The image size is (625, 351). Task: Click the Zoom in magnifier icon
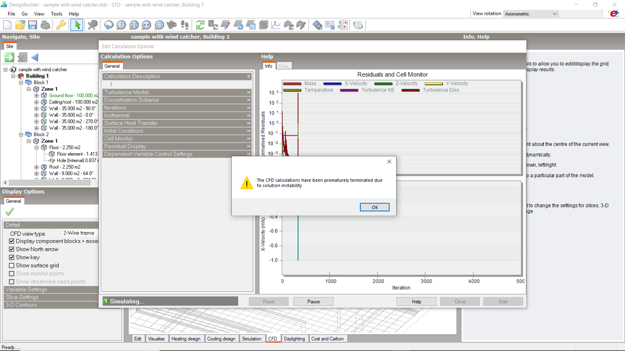[121, 25]
